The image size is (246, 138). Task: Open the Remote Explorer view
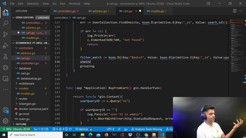click(5, 79)
